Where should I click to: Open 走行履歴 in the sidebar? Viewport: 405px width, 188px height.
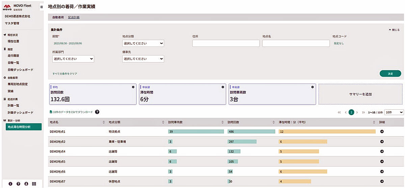click(13, 55)
